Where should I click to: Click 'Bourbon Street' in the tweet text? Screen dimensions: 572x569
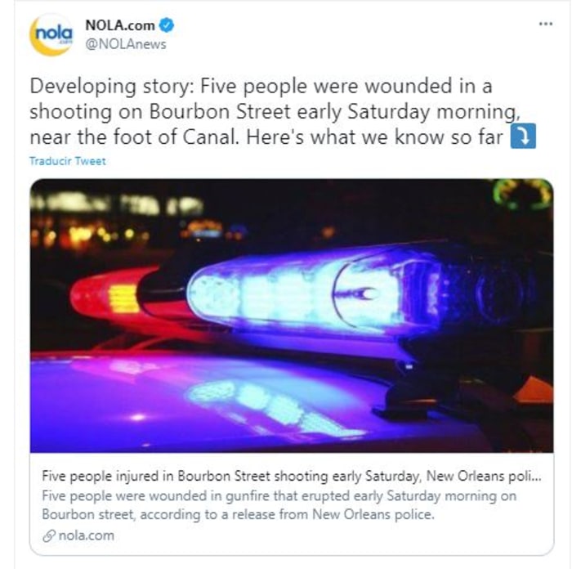(x=220, y=112)
